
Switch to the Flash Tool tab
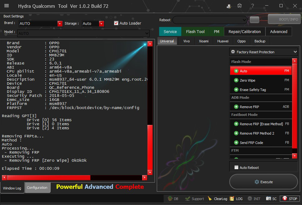(195, 31)
